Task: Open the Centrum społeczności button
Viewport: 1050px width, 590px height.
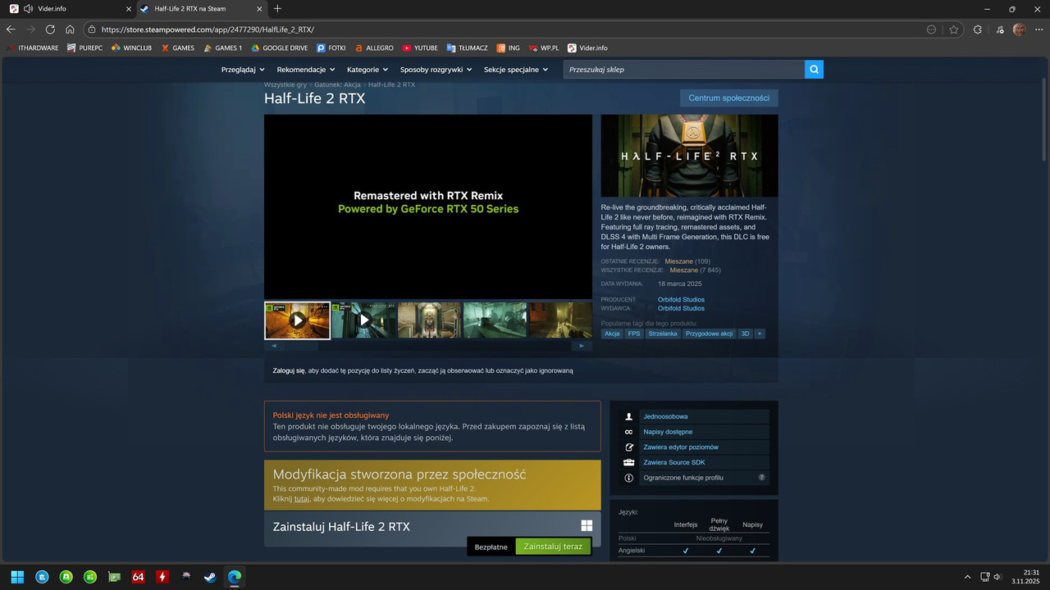Action: 728,98
